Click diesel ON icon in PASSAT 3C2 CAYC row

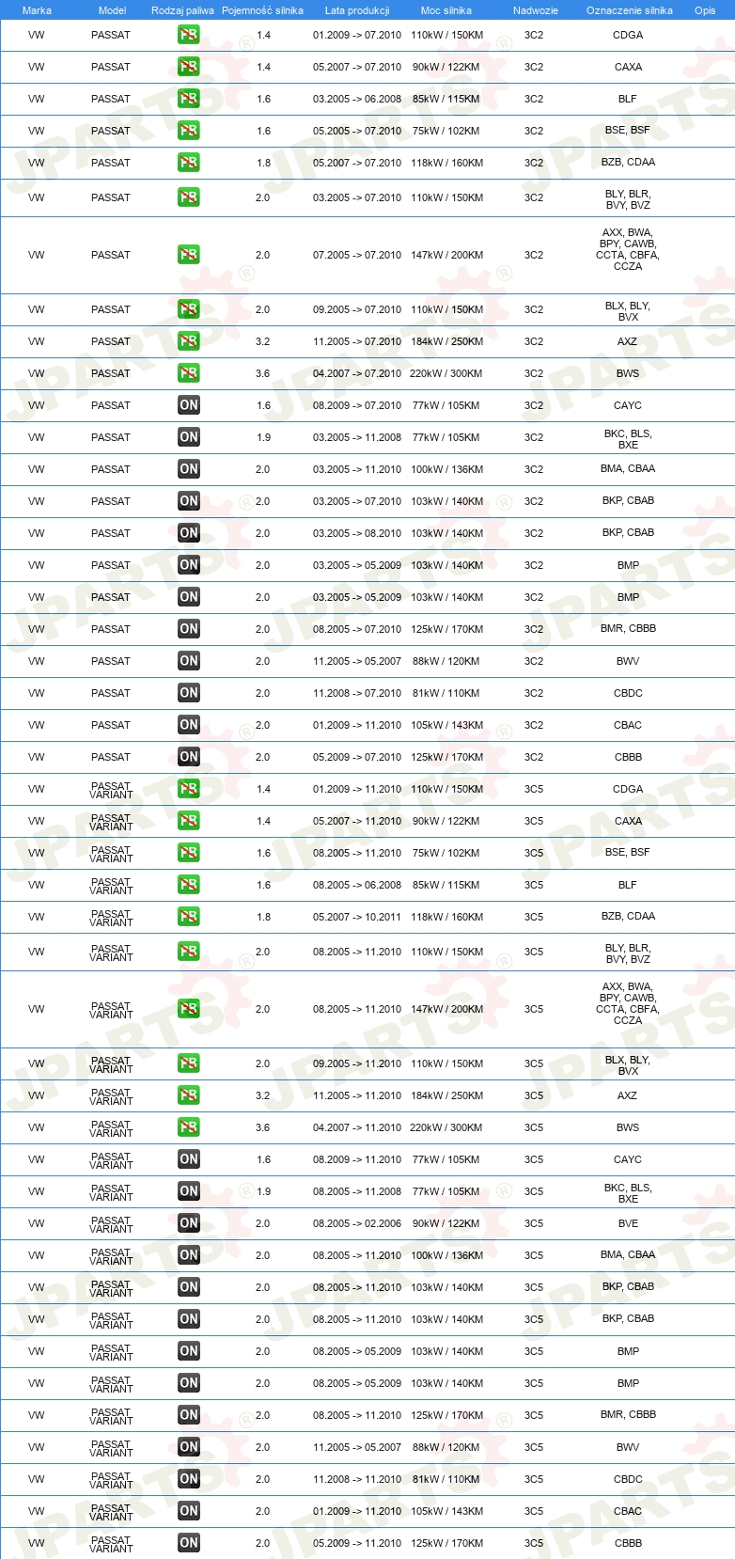[x=189, y=405]
